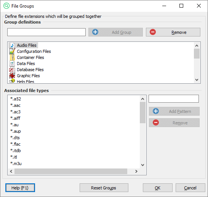Select the Graphic Files group

[x=28, y=76]
